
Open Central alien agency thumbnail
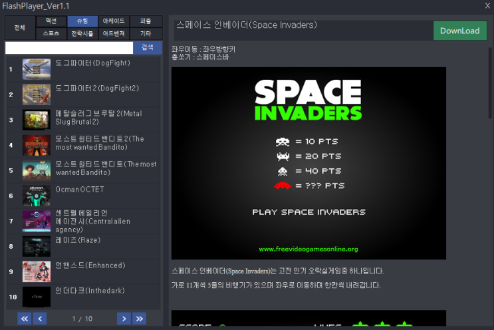tap(37, 221)
